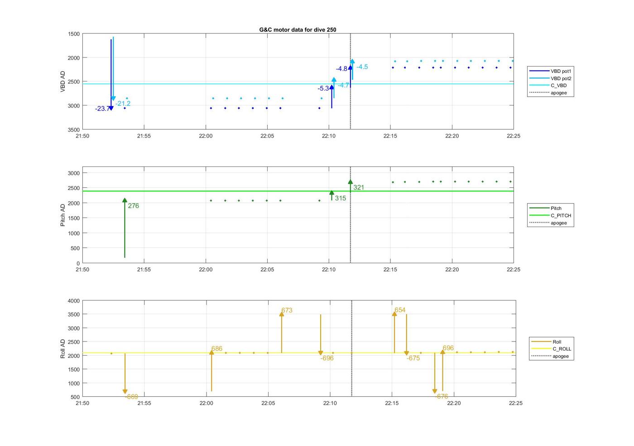The height and width of the screenshot is (446, 634).
Task: Click 'apogee' in the Roll plot legend
Action: pyautogui.click(x=552, y=356)
